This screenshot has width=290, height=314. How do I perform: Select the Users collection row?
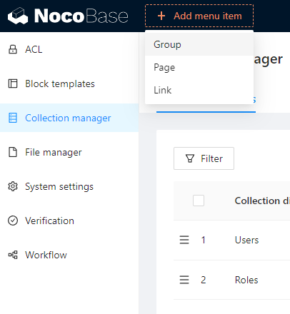[x=231, y=240]
